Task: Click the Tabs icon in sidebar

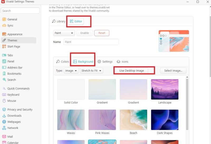Action: (x=4, y=55)
